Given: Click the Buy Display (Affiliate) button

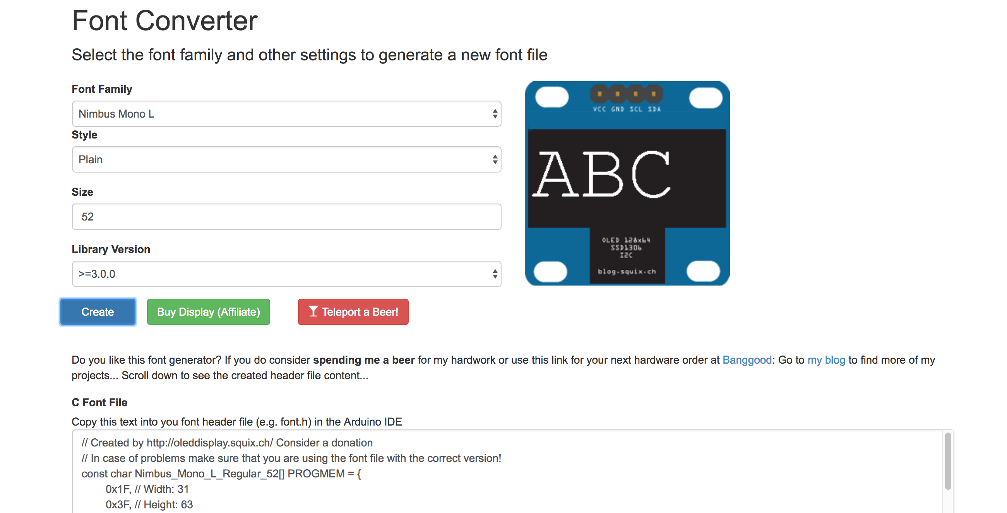Looking at the screenshot, I should click(208, 312).
